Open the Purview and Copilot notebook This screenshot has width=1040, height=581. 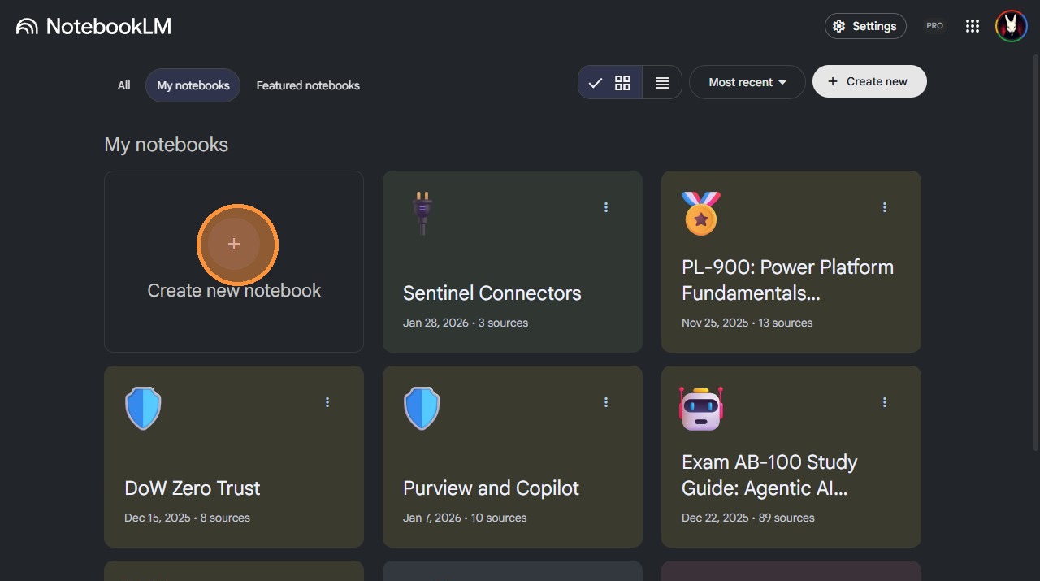coord(491,488)
